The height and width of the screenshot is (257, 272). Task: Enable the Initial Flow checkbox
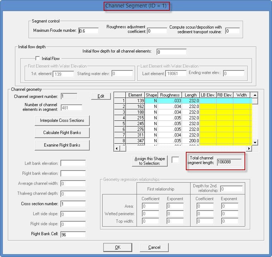[x=38, y=59]
